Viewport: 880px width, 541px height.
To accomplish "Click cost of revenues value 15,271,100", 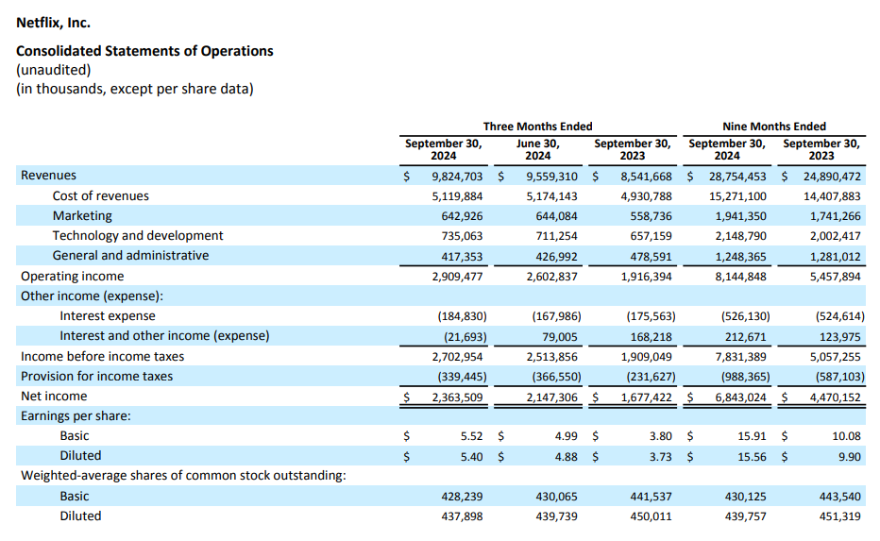I will pyautogui.click(x=737, y=196).
